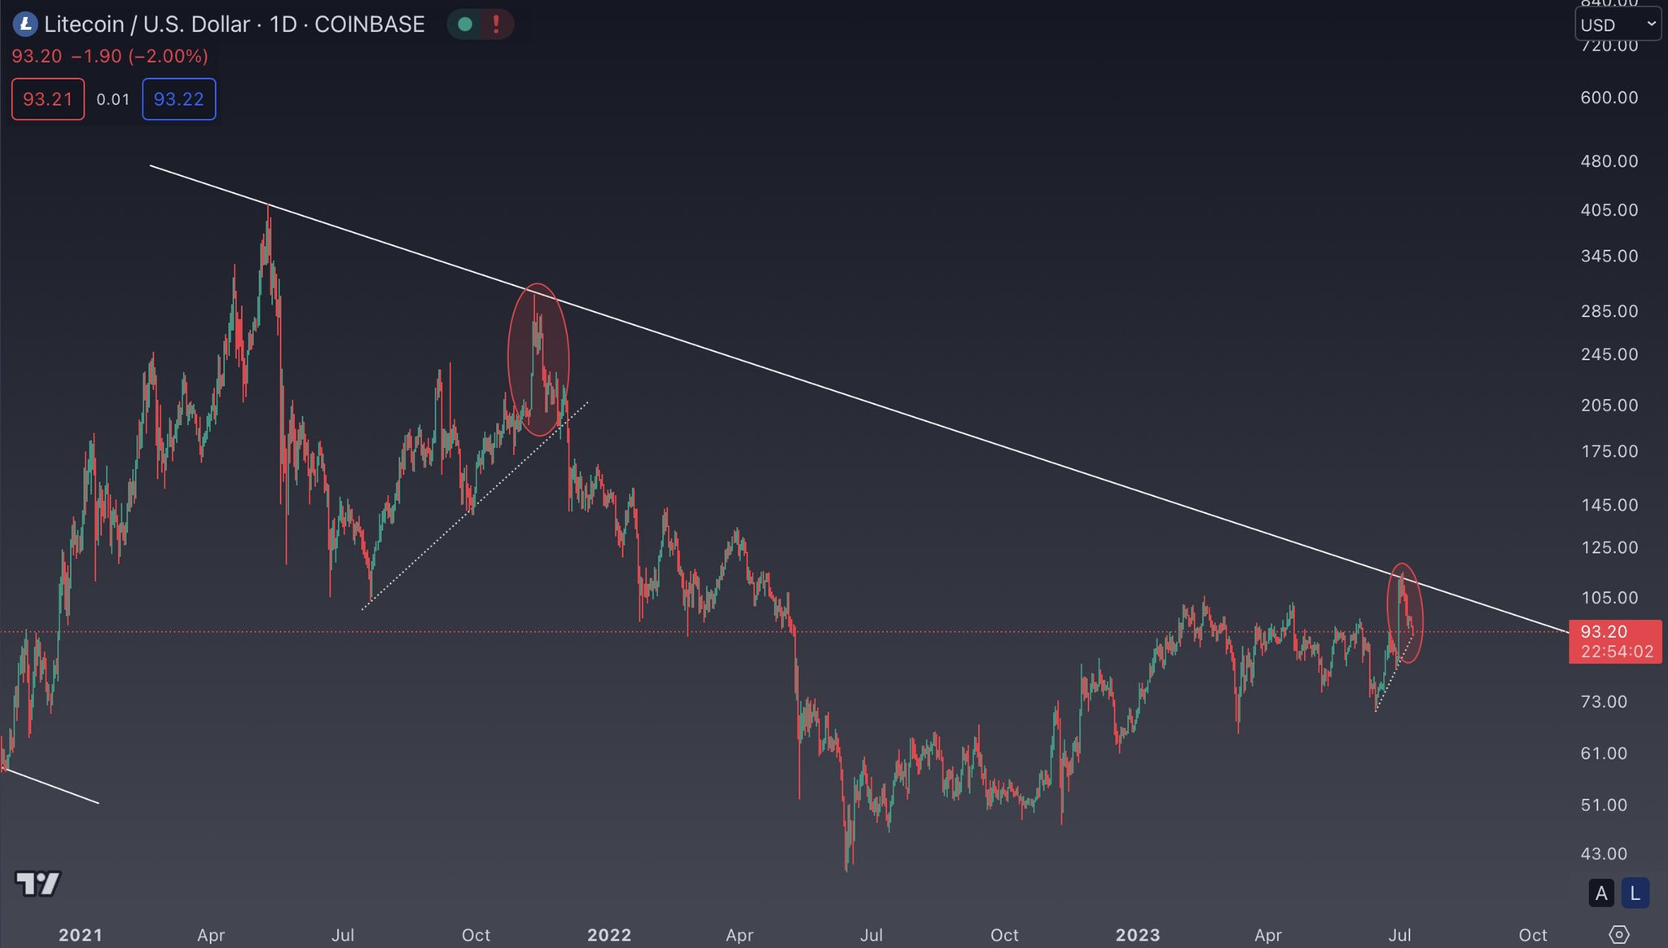Click the 0.01 spread value

[x=113, y=99]
